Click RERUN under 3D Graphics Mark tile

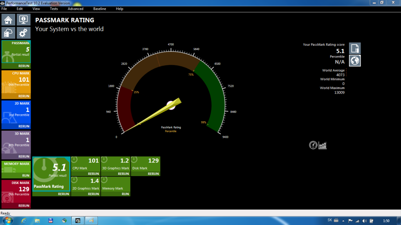[x=123, y=174]
